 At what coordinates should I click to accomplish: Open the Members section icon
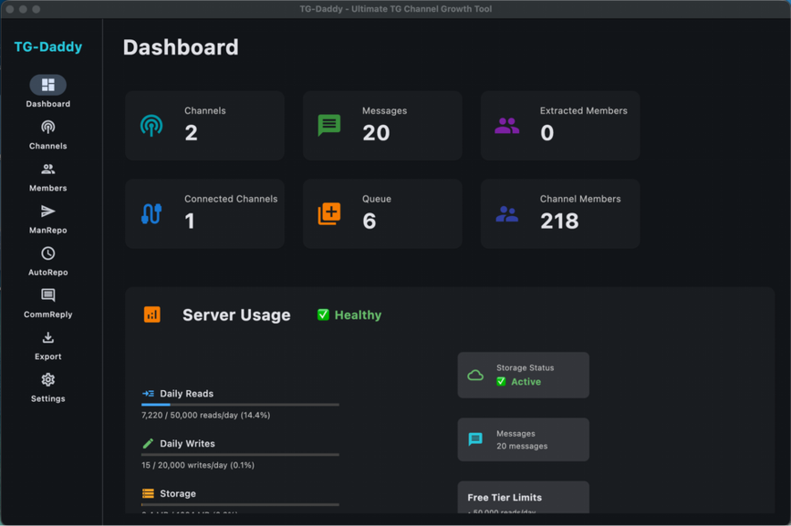pyautogui.click(x=47, y=170)
